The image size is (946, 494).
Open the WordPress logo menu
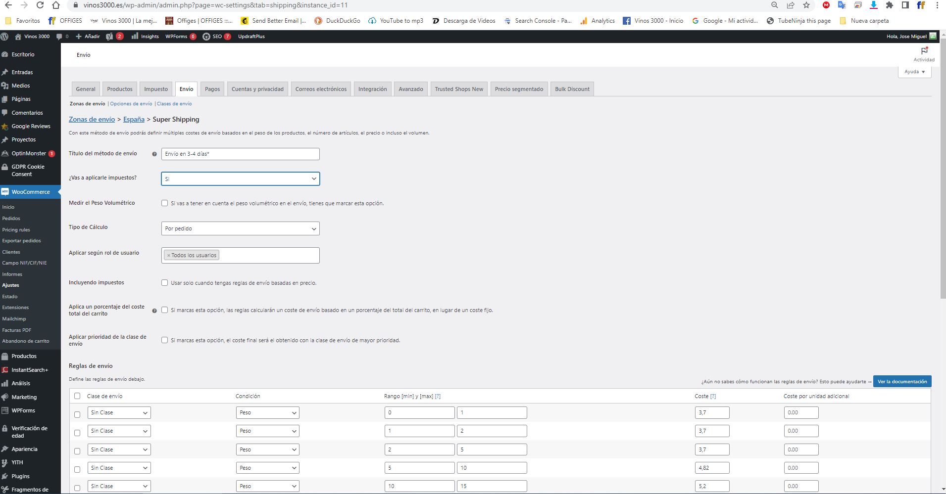click(x=4, y=36)
